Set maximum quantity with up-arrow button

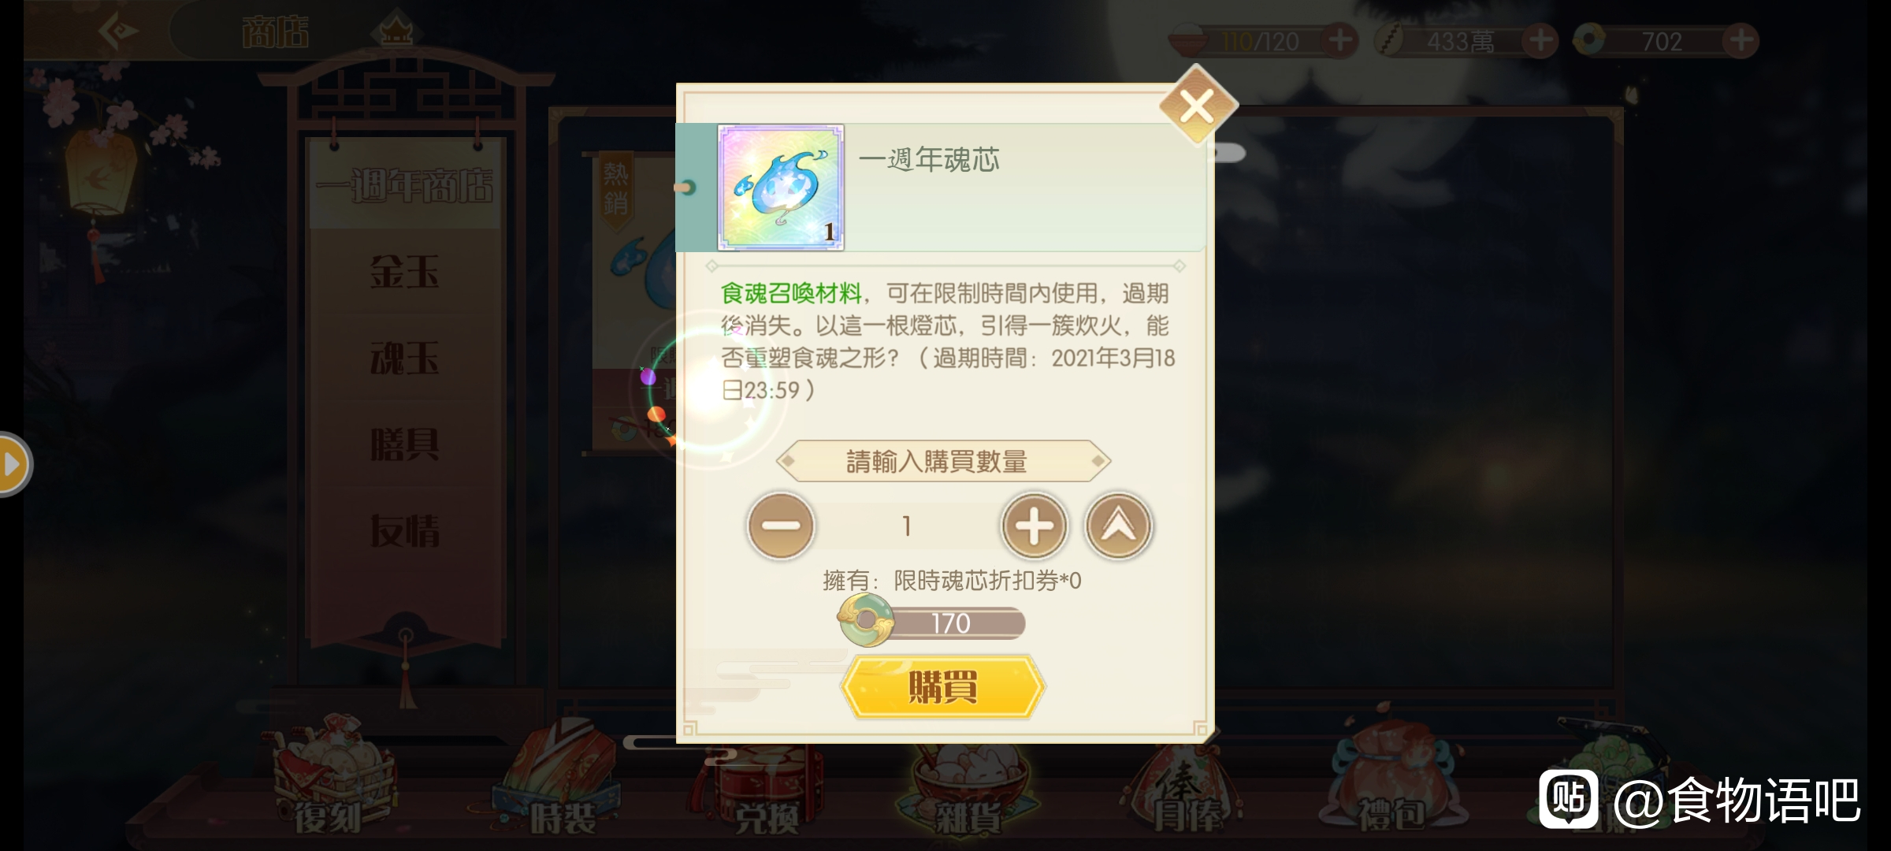(1118, 526)
